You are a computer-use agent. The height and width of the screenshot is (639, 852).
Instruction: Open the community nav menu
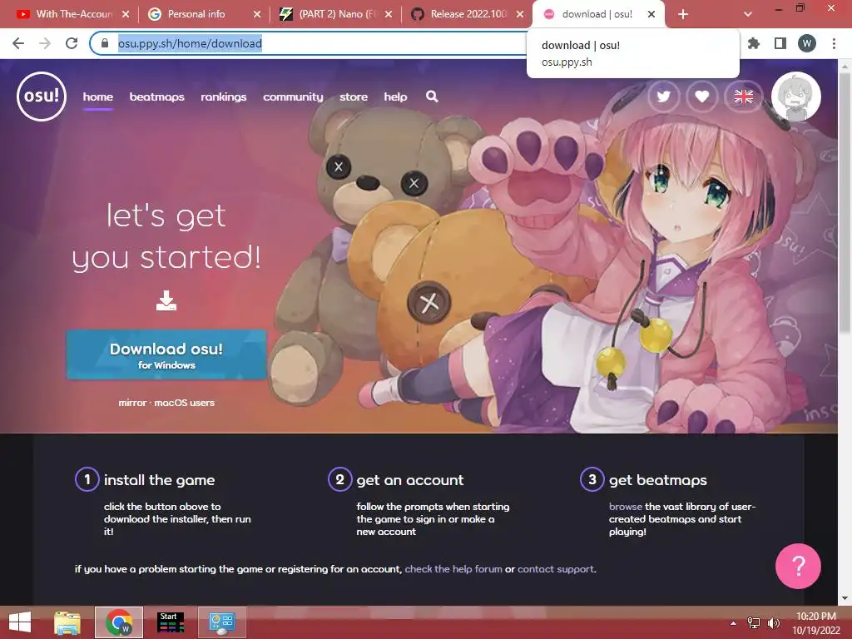(x=293, y=97)
